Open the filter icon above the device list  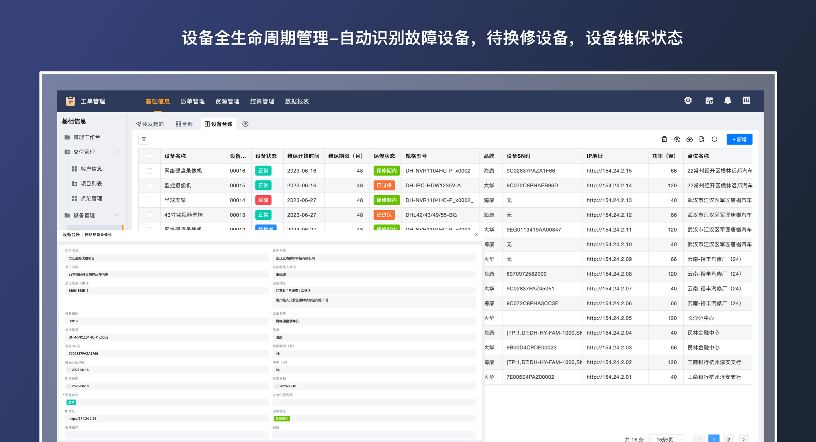coord(144,139)
